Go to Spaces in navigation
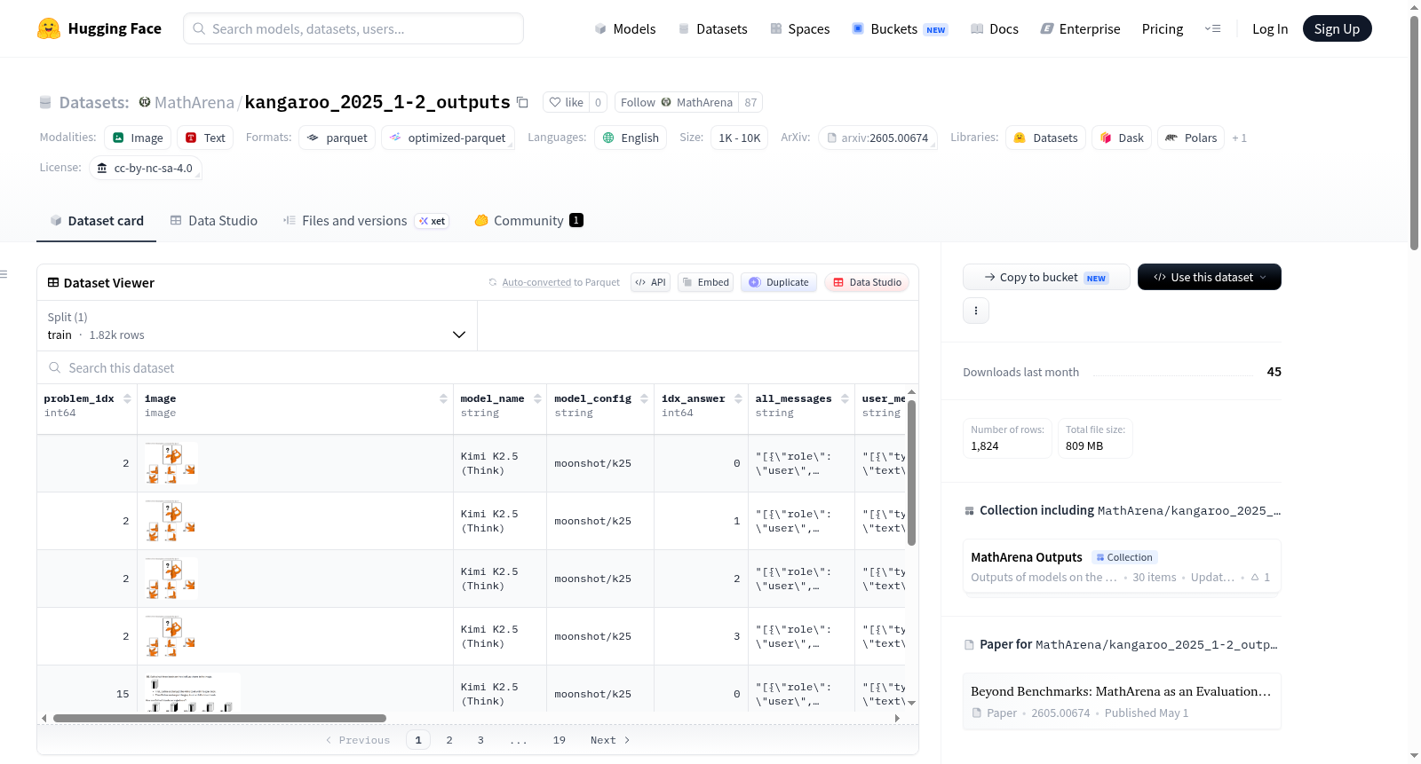The image size is (1421, 764). tap(800, 29)
